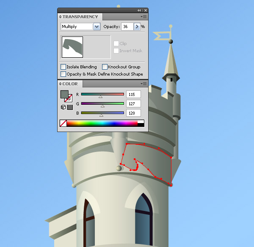Click the out-of-web-color cube warning icon
This screenshot has width=254, height=247.
click(63, 107)
